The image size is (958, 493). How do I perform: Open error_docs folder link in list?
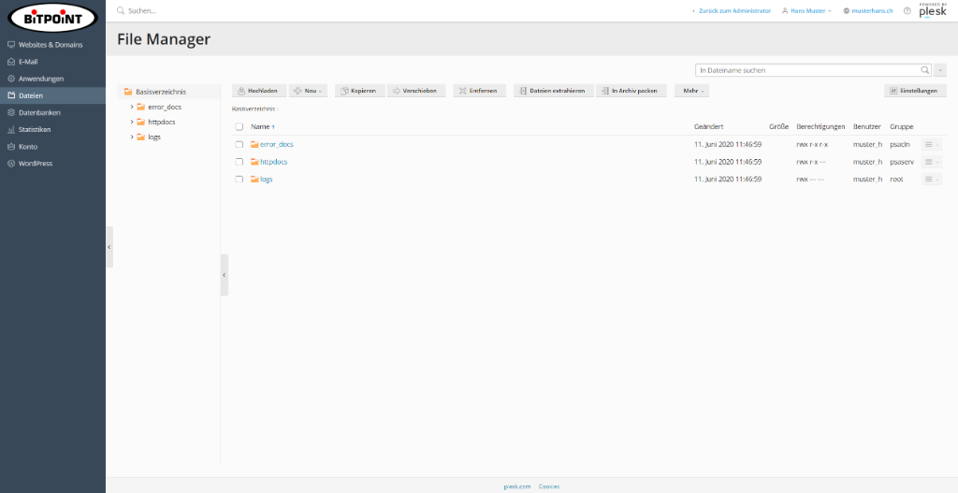pos(277,145)
